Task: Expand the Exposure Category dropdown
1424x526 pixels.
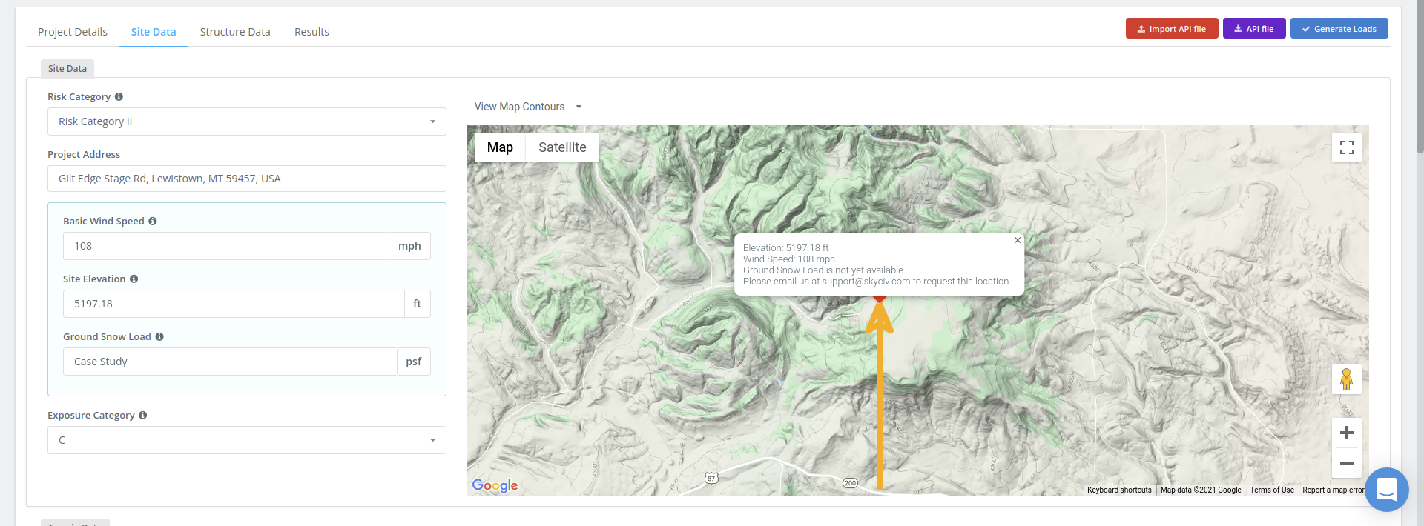Action: [247, 440]
